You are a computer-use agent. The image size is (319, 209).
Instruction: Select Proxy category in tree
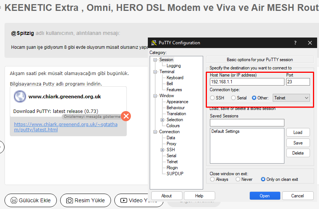click(x=171, y=144)
